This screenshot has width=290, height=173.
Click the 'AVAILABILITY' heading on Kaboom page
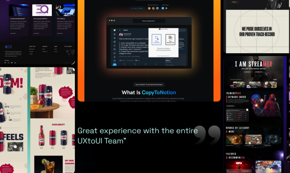coord(58,125)
